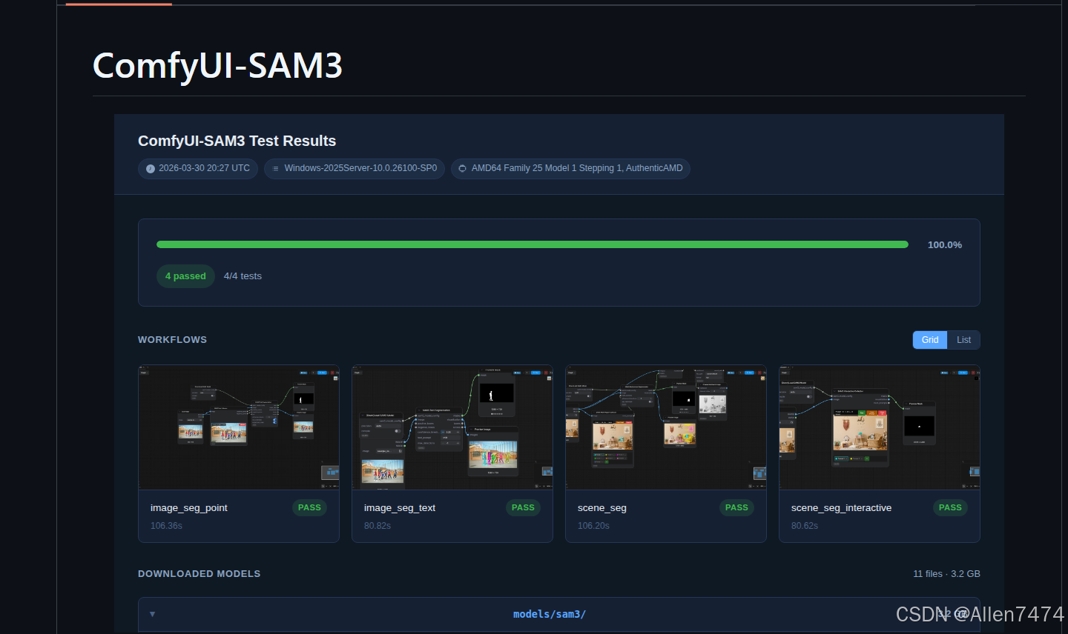Image resolution: width=1068 pixels, height=634 pixels.
Task: Open the scene_seg_interactive workflow thumbnail
Action: point(880,427)
